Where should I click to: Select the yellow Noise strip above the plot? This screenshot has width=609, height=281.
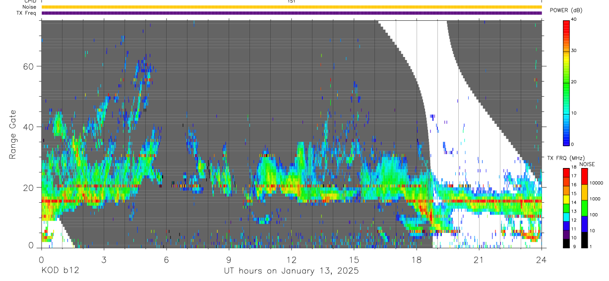[291, 7]
